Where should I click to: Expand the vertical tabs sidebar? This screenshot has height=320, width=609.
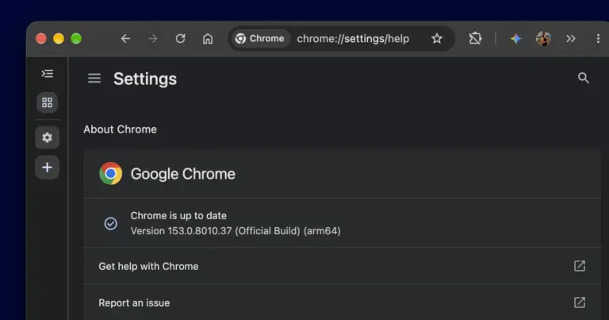pyautogui.click(x=48, y=74)
